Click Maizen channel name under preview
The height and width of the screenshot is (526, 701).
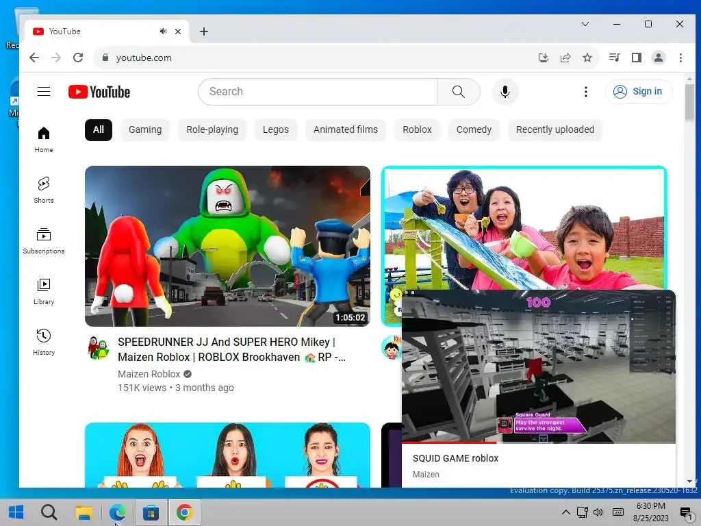pyautogui.click(x=426, y=474)
